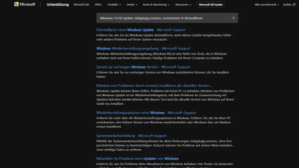Click the Windows 11/10 Update search field
This screenshot has width=299, height=168.
point(167,18)
